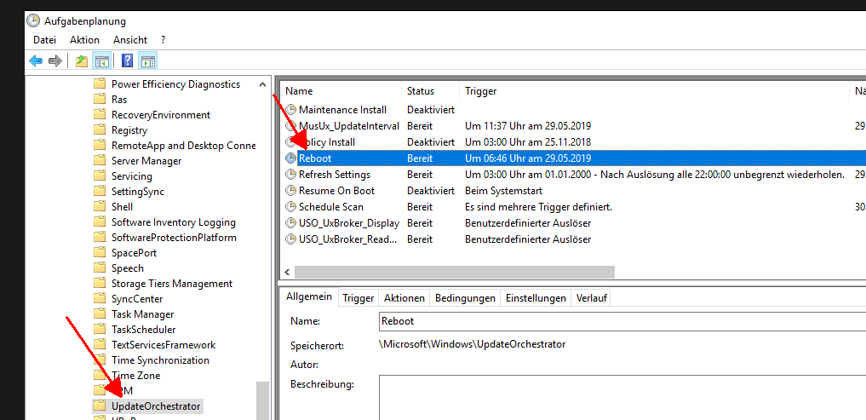This screenshot has width=866, height=420.
Task: Open the Verlauf tab
Action: [x=591, y=298]
